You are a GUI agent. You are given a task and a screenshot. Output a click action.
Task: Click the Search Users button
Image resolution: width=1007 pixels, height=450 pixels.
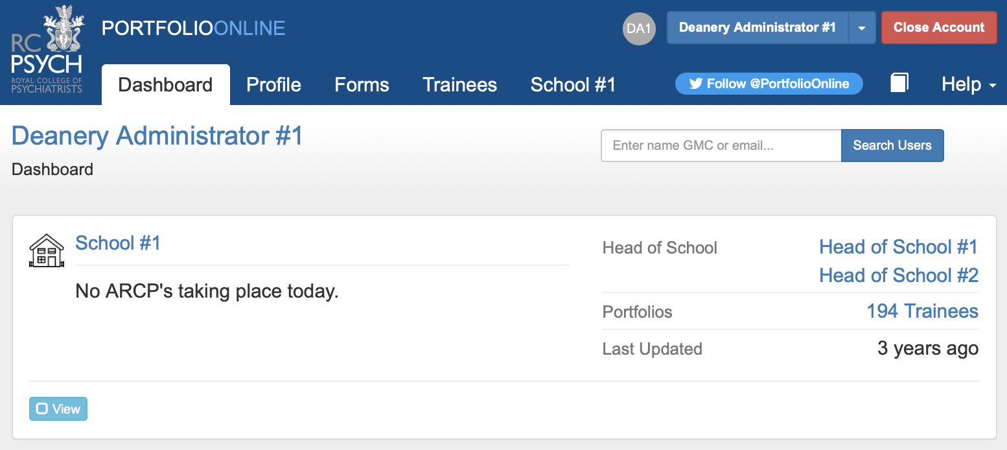pyautogui.click(x=892, y=146)
